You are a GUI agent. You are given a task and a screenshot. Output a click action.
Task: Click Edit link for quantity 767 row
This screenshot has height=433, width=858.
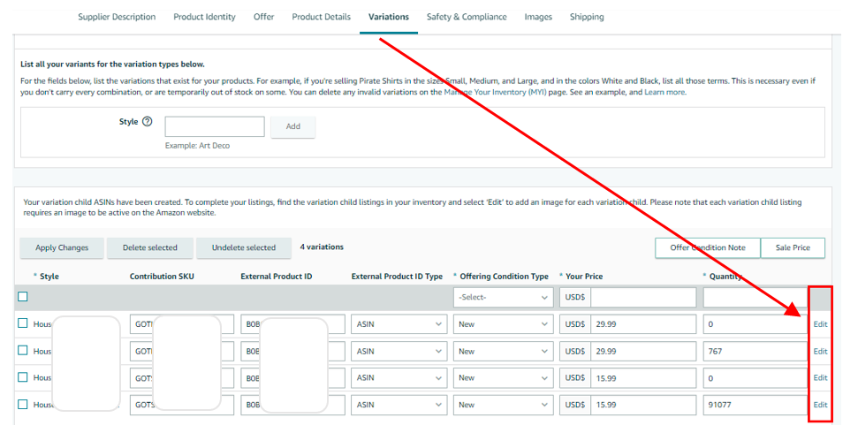point(820,352)
